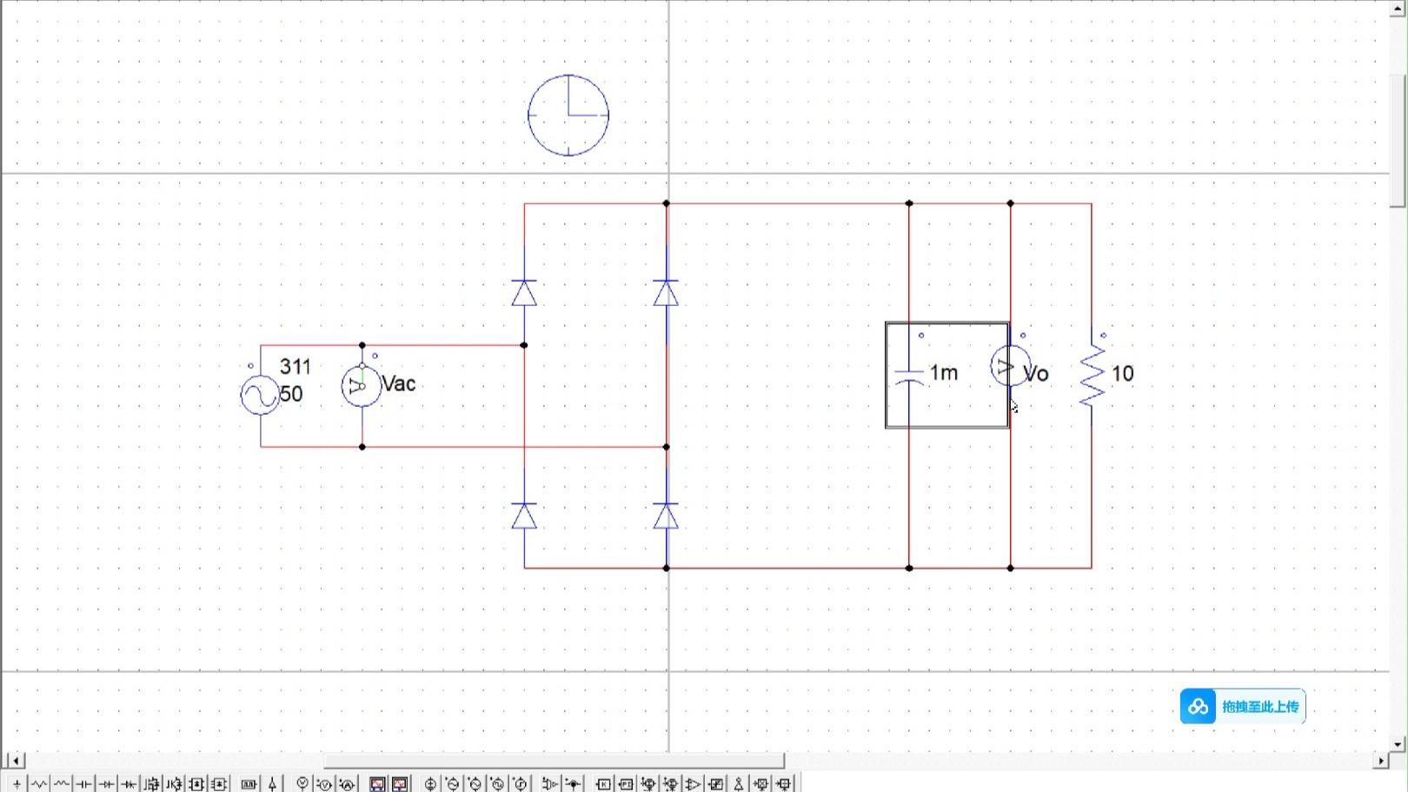Select the 311V 50Hz sine source
This screenshot has width=1408, height=792.
pyautogui.click(x=260, y=395)
